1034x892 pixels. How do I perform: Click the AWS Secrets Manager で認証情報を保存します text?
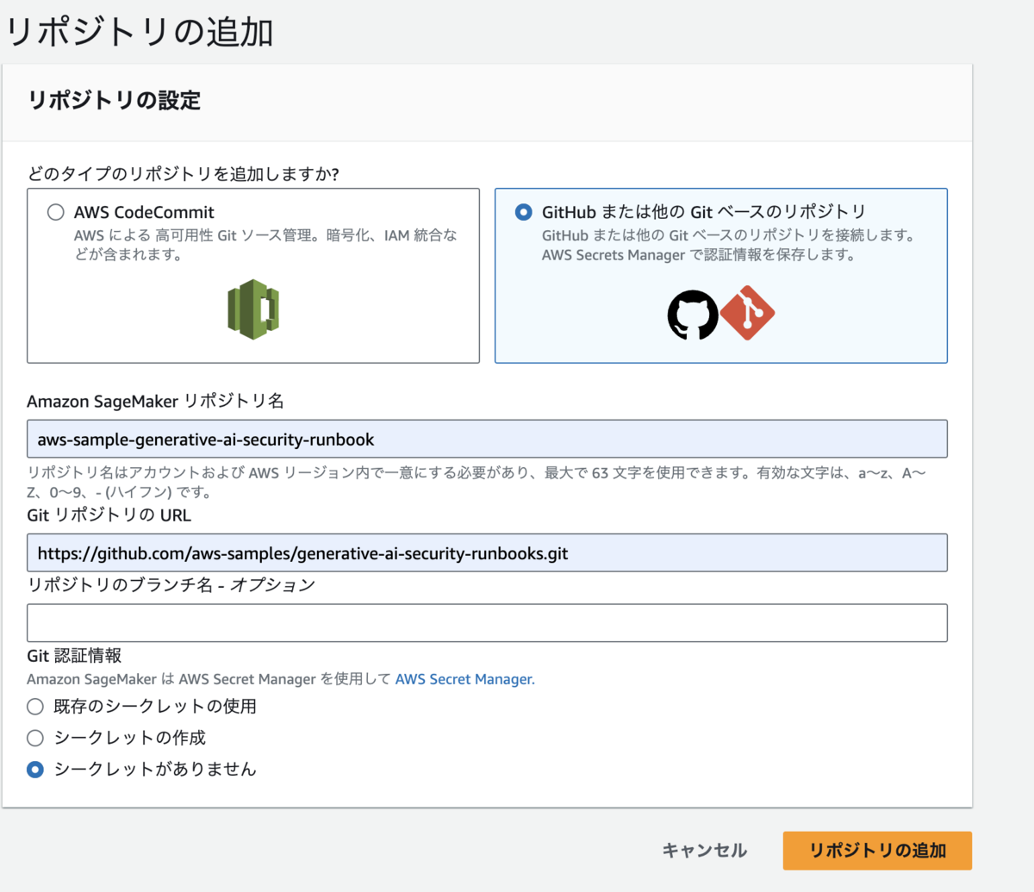click(x=698, y=255)
